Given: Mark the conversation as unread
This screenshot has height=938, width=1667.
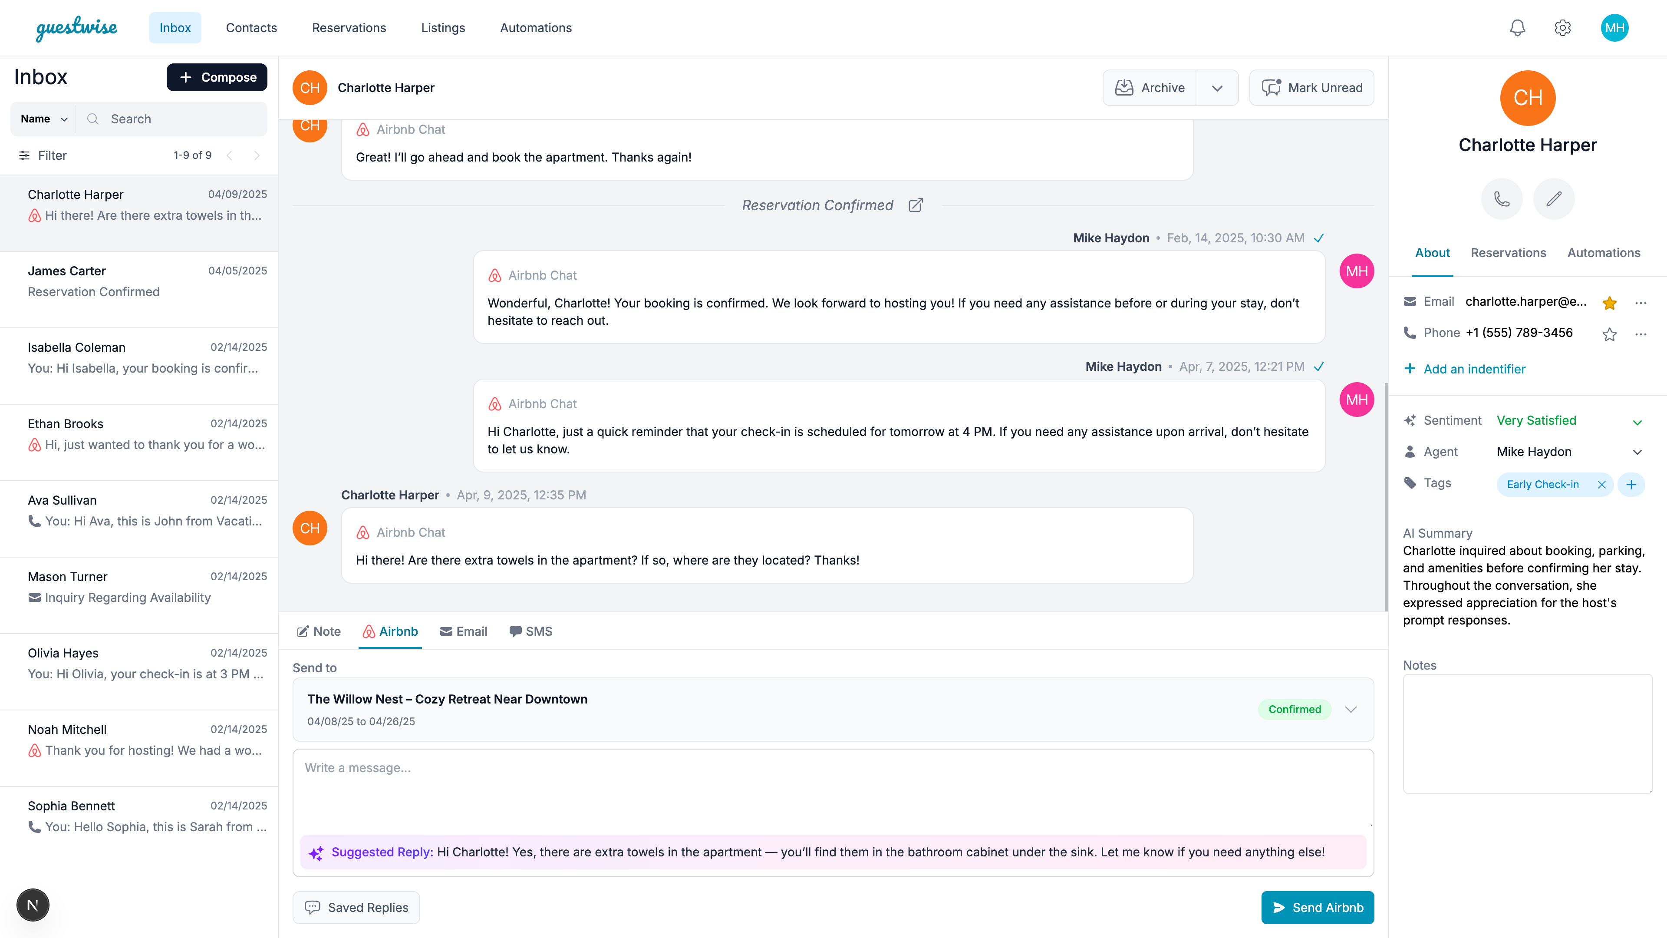Looking at the screenshot, I should [1312, 88].
